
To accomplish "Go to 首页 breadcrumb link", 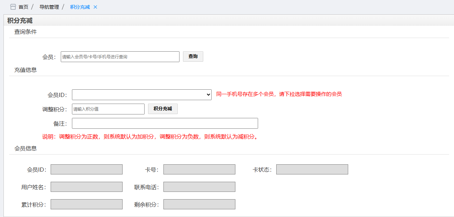I will (x=23, y=7).
